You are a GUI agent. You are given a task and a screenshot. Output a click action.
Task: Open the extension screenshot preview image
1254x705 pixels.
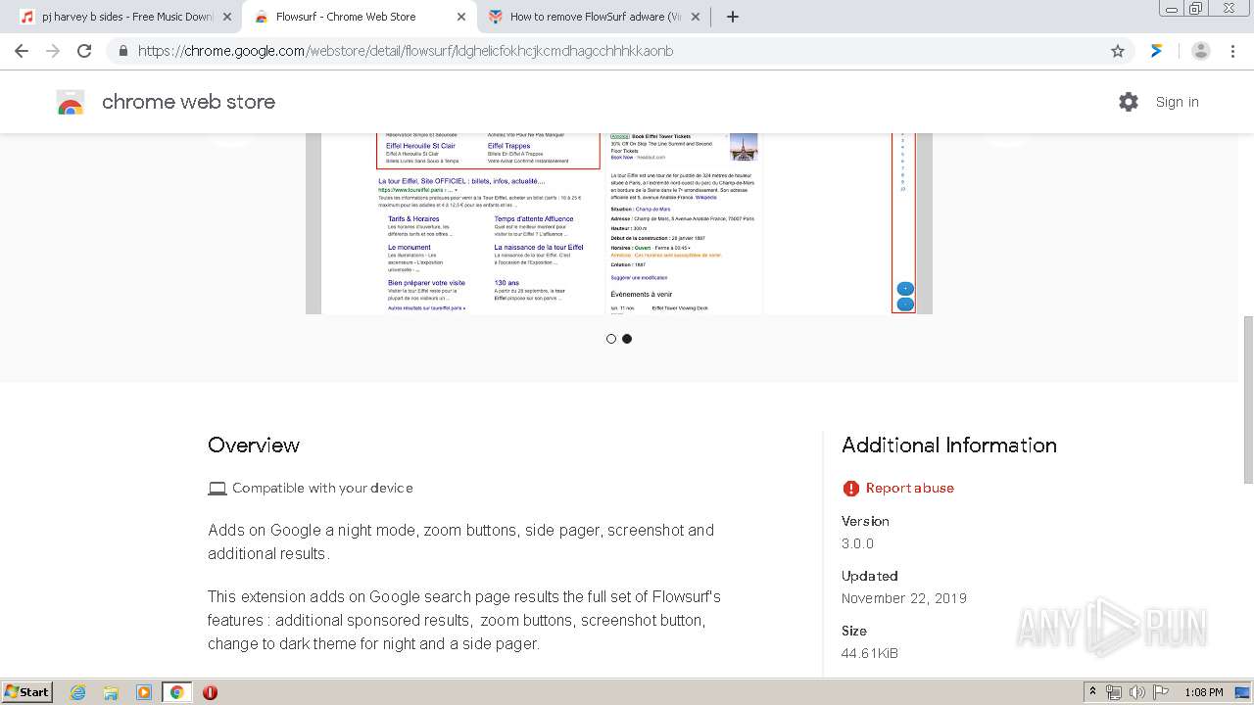click(619, 223)
